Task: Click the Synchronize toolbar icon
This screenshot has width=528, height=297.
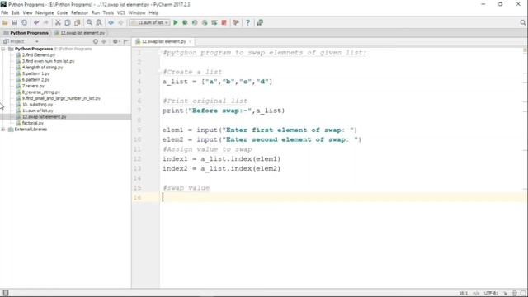Action: [x=24, y=22]
